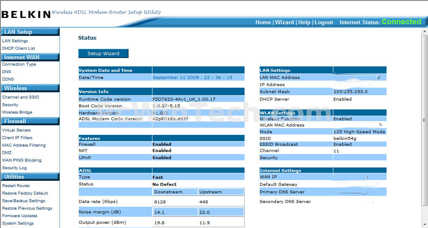The height and width of the screenshot is (228, 428).
Task: Click Restart Router in Utilities
Action: (16, 185)
